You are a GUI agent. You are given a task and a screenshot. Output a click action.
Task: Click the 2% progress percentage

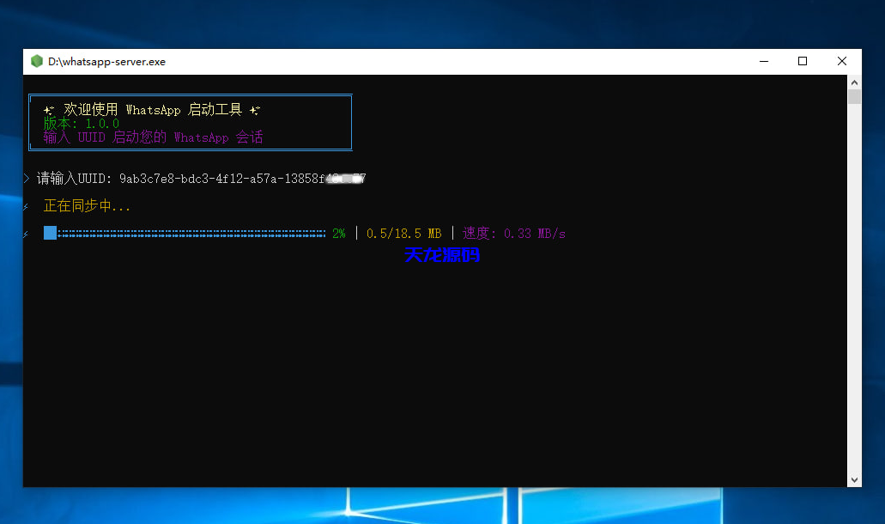click(339, 234)
